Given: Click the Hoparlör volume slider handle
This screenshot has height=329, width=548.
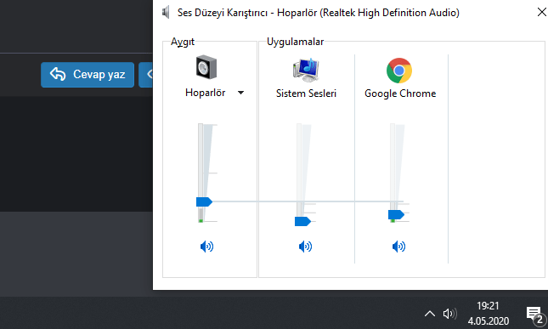Looking at the screenshot, I should pos(204,201).
